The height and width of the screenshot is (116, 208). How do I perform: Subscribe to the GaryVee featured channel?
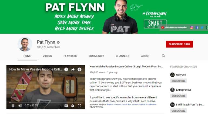(178, 81)
